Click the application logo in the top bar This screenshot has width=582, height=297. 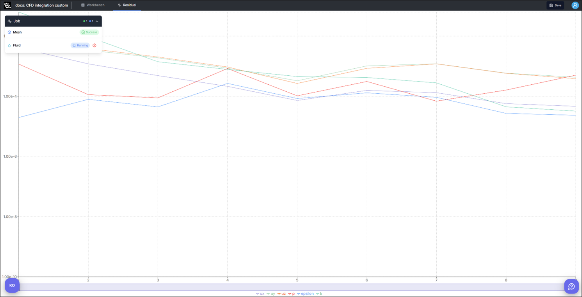tap(6, 5)
